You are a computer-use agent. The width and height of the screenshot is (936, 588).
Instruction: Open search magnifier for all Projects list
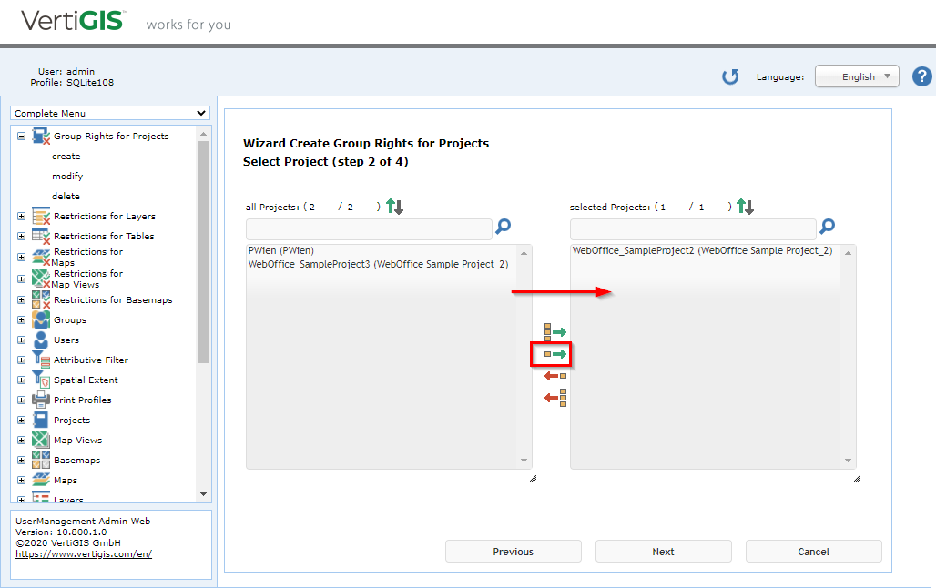(503, 227)
